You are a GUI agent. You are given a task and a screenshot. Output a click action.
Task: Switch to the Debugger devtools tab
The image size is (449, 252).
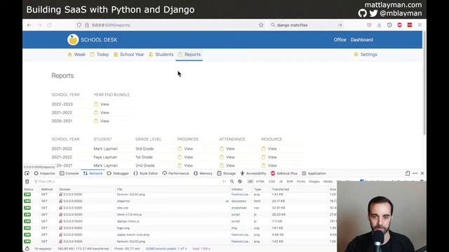click(x=118, y=174)
